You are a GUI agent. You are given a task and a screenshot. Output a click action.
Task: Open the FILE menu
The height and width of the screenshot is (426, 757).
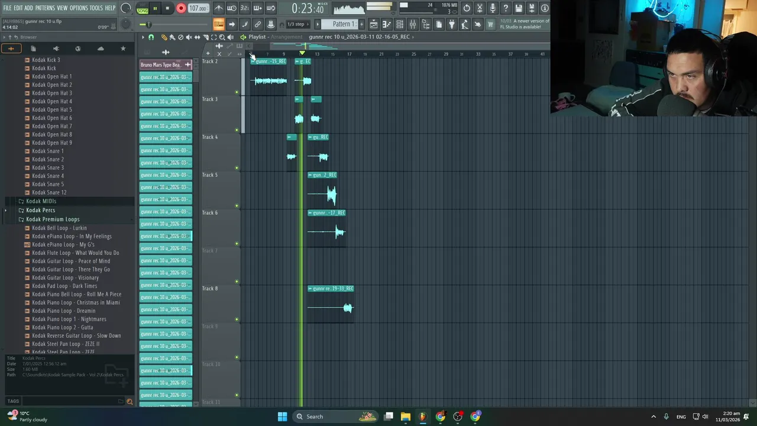coord(7,8)
